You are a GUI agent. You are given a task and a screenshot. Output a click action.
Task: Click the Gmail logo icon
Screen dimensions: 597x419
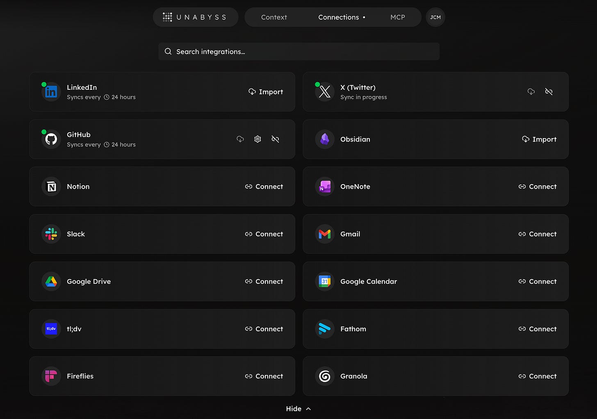(325, 234)
